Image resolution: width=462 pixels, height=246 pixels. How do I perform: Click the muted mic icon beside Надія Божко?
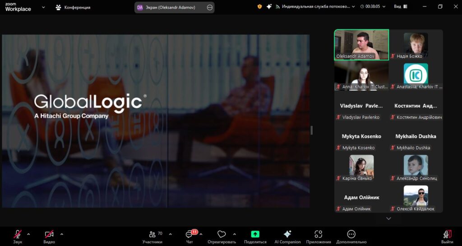pyautogui.click(x=393, y=56)
